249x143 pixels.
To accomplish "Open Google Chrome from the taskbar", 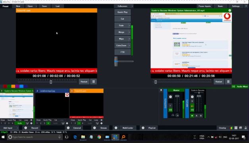I will tap(99, 137).
